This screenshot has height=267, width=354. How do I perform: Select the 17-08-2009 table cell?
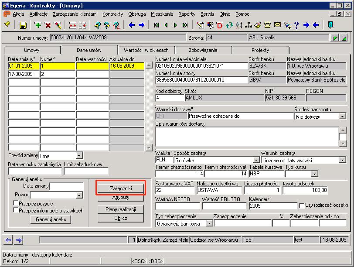coord(24,74)
